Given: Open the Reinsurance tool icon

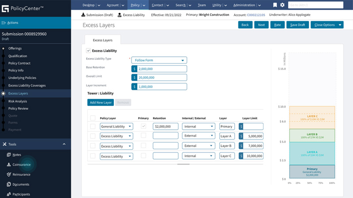Looking at the screenshot, I should pyautogui.click(x=9, y=175).
